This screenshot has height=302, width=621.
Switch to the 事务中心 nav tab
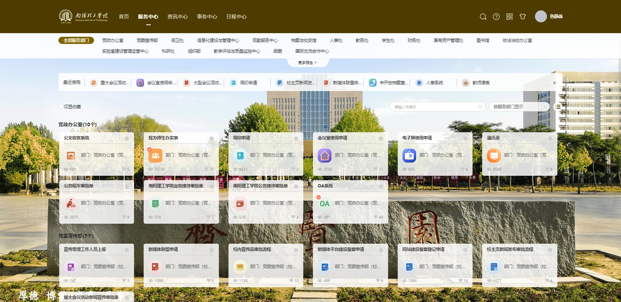[x=207, y=17]
